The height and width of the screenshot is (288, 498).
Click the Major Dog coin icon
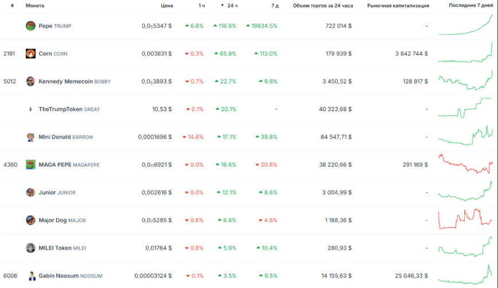30,220
